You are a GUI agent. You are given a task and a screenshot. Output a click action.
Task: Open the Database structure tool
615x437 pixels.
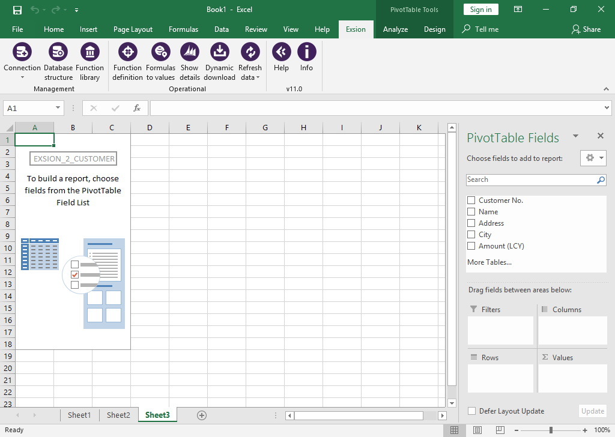click(58, 52)
